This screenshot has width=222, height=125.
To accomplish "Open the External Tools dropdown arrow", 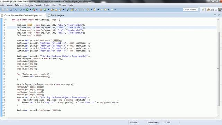I will (37, 10).
